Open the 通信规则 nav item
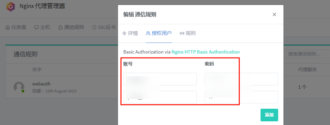Viewport: 330px width, 125px height. [71, 27]
